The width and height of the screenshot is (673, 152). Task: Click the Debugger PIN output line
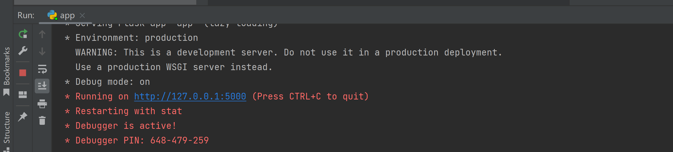click(x=137, y=140)
